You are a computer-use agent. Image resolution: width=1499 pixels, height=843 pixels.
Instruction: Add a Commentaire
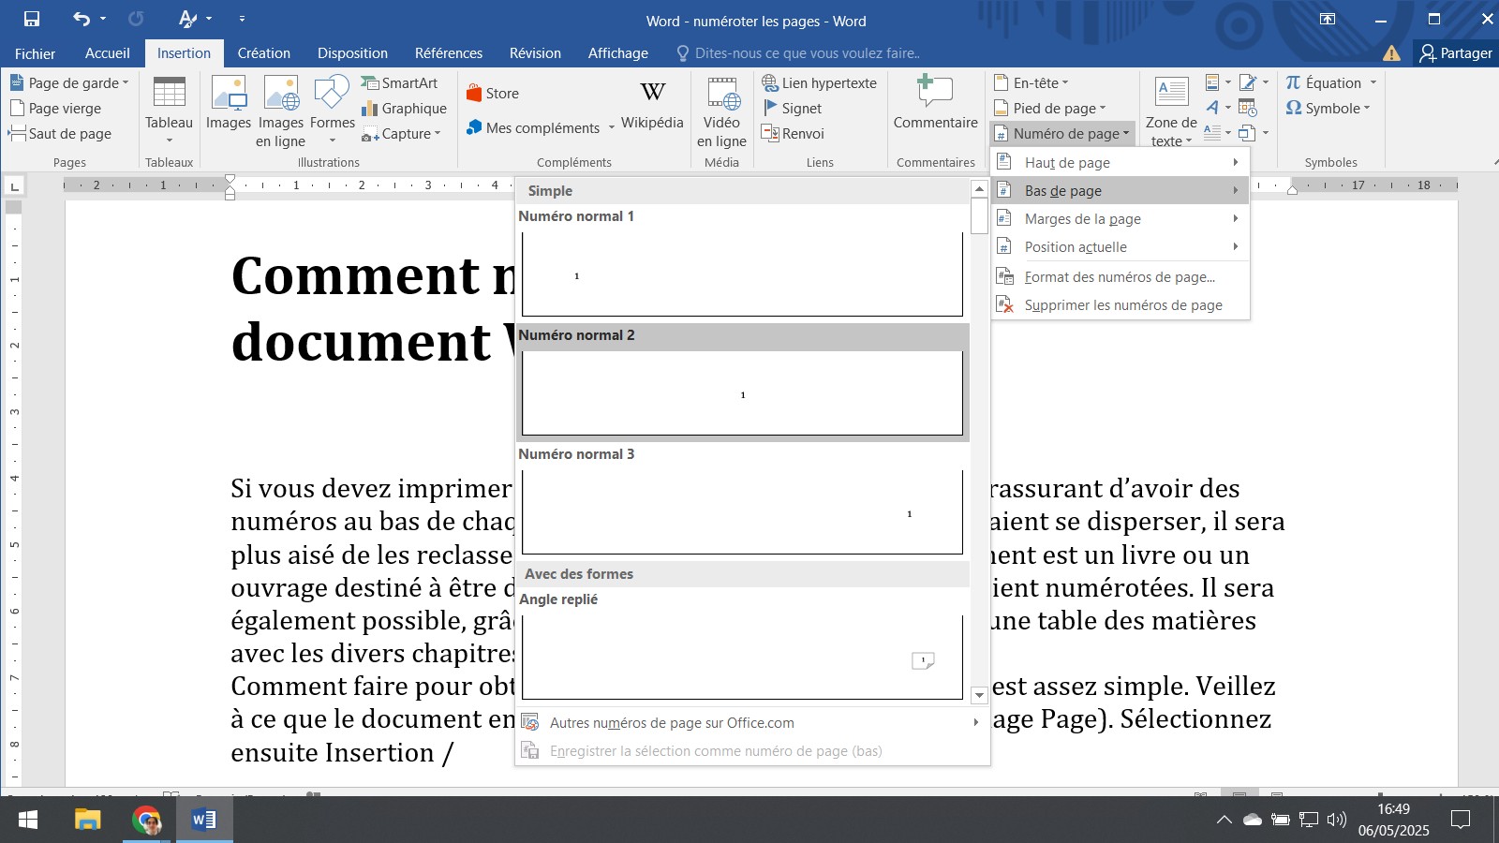(935, 103)
